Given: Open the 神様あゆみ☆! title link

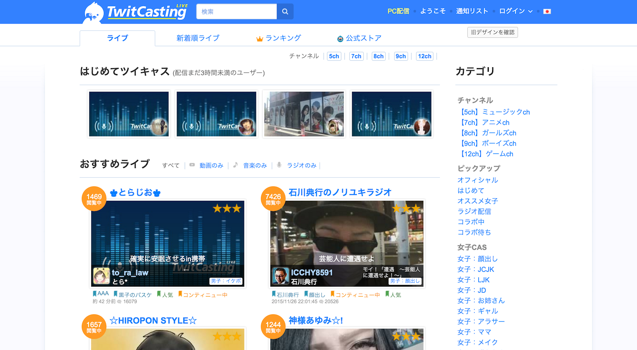Looking at the screenshot, I should click(x=316, y=321).
